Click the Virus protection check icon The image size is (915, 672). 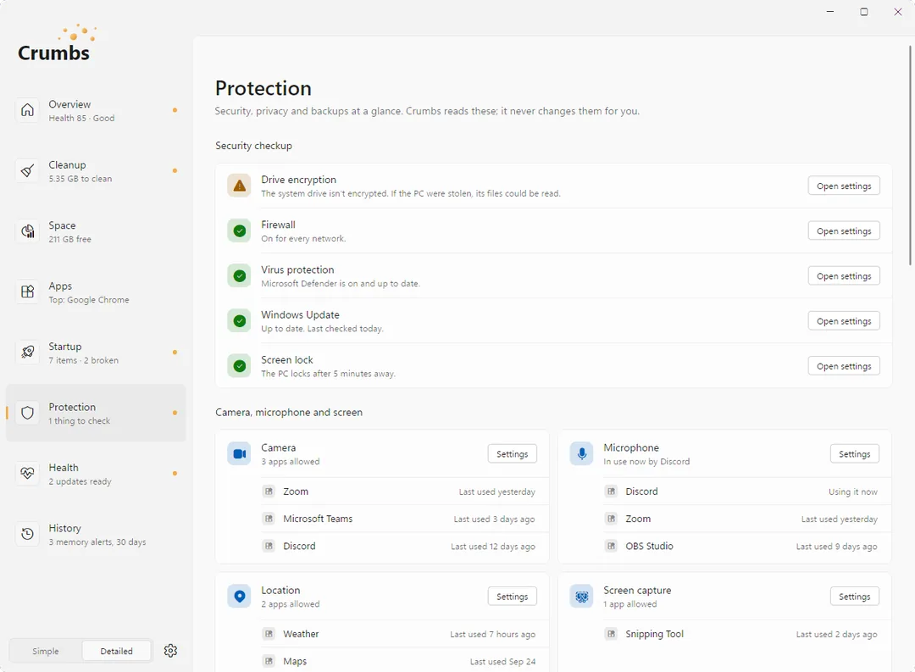pyautogui.click(x=239, y=275)
